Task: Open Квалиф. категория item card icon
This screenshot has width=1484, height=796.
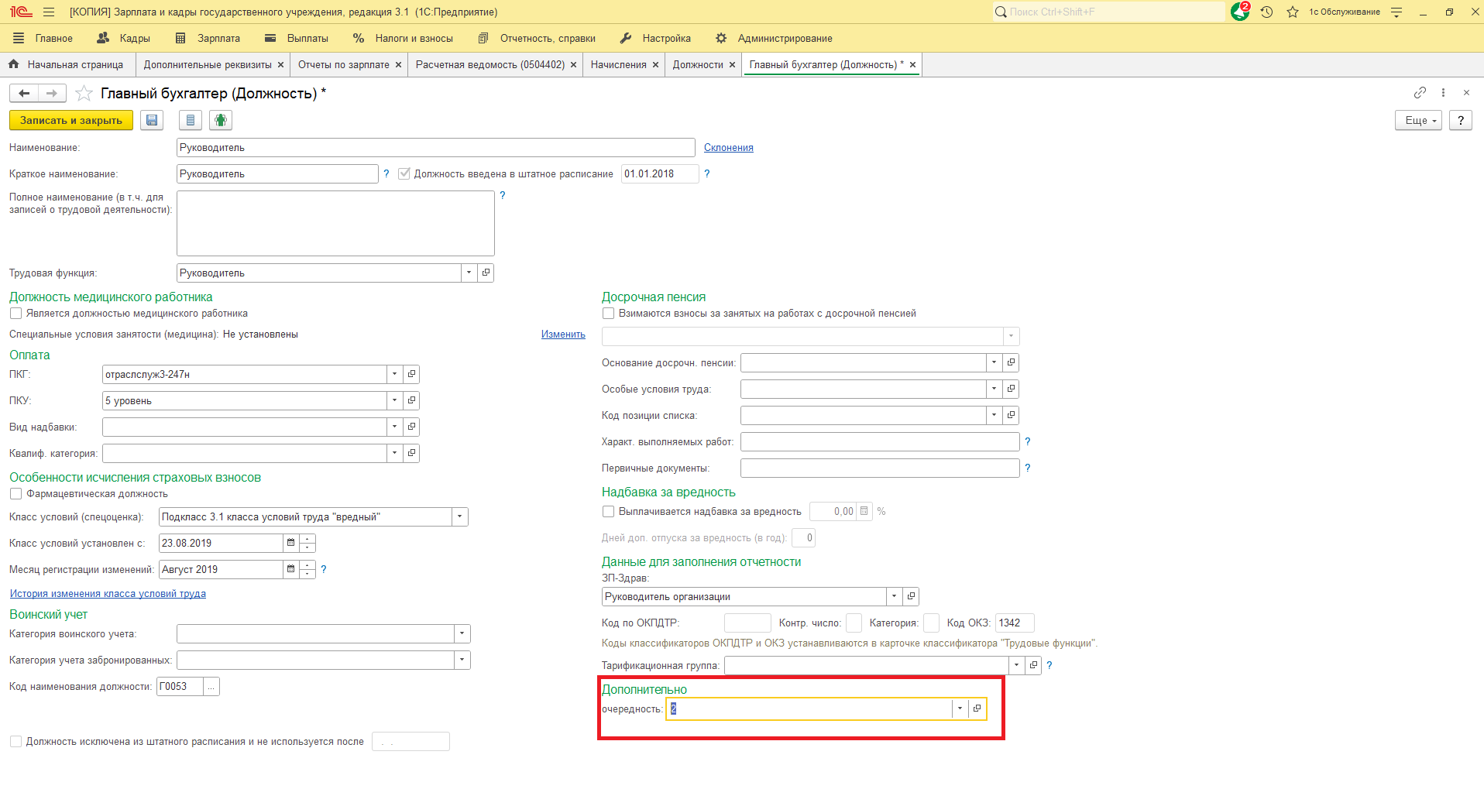Action: tap(411, 453)
